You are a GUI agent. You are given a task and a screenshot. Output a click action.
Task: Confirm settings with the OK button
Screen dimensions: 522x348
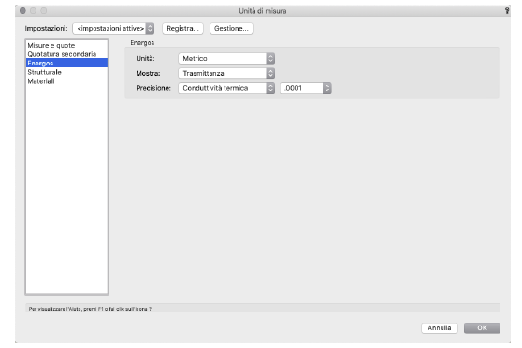click(482, 328)
